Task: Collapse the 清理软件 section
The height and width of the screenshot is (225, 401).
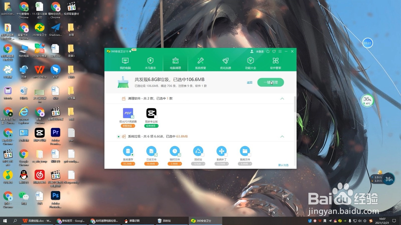Action: click(282, 98)
